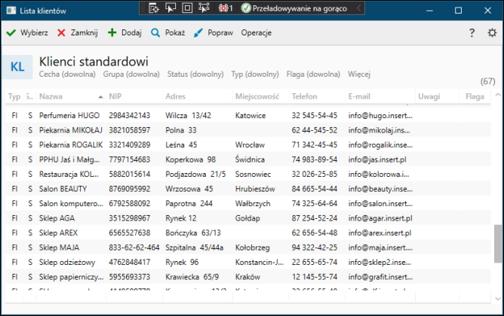Open the Status (dowolny) filter

click(x=195, y=74)
